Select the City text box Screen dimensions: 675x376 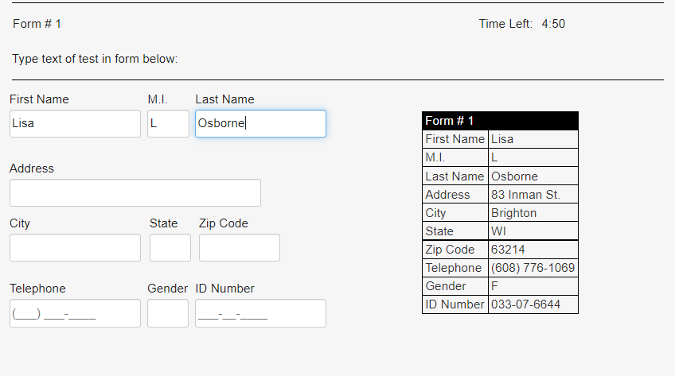75,247
